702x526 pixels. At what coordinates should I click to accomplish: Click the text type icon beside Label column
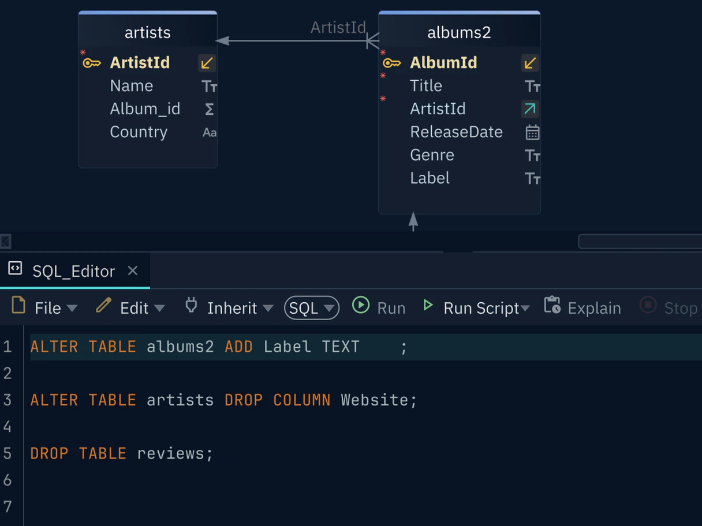pos(532,179)
